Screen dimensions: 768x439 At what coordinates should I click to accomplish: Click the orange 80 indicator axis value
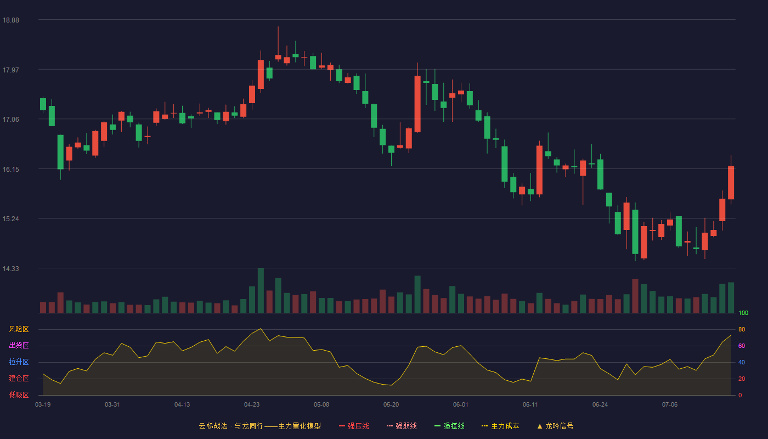click(742, 329)
